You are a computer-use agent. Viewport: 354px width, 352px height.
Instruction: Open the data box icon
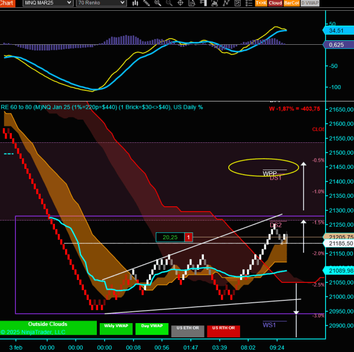pos(192,3)
